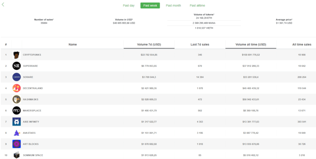The height and width of the screenshot is (159, 316).
Task: Click Somnium Space all time sales 3 216
Action: pos(302,155)
